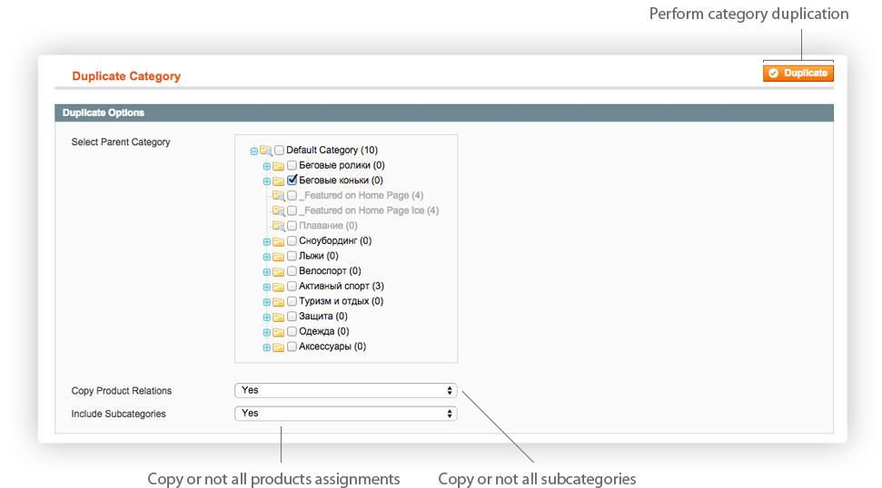Click the Беговые ролики folder icon
The width and height of the screenshot is (882, 488).
coord(279,166)
